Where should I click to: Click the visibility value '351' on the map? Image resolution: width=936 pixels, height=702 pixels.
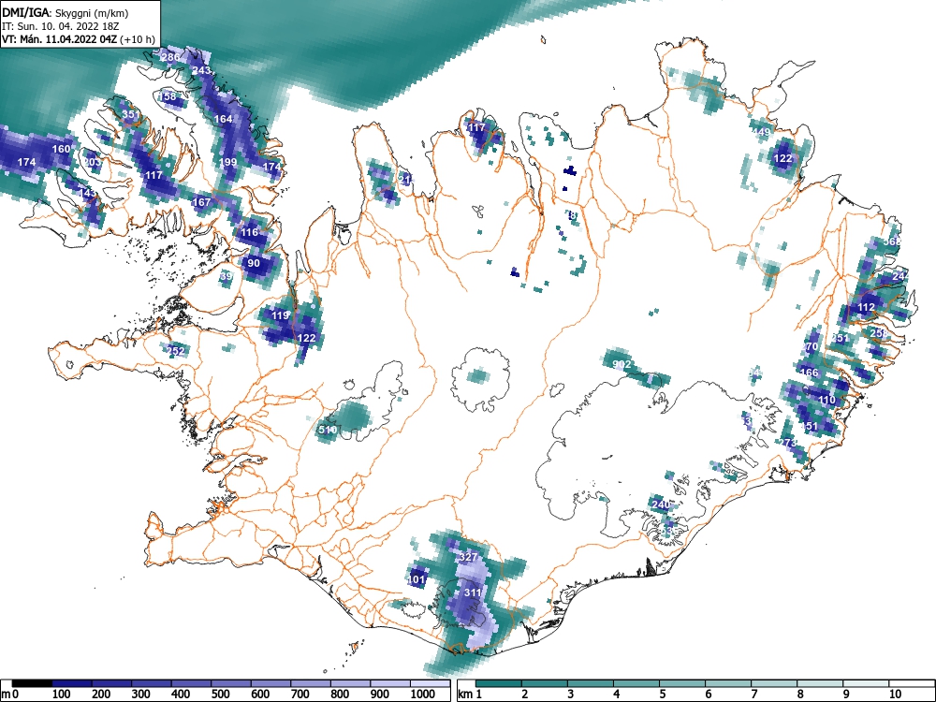click(x=131, y=114)
